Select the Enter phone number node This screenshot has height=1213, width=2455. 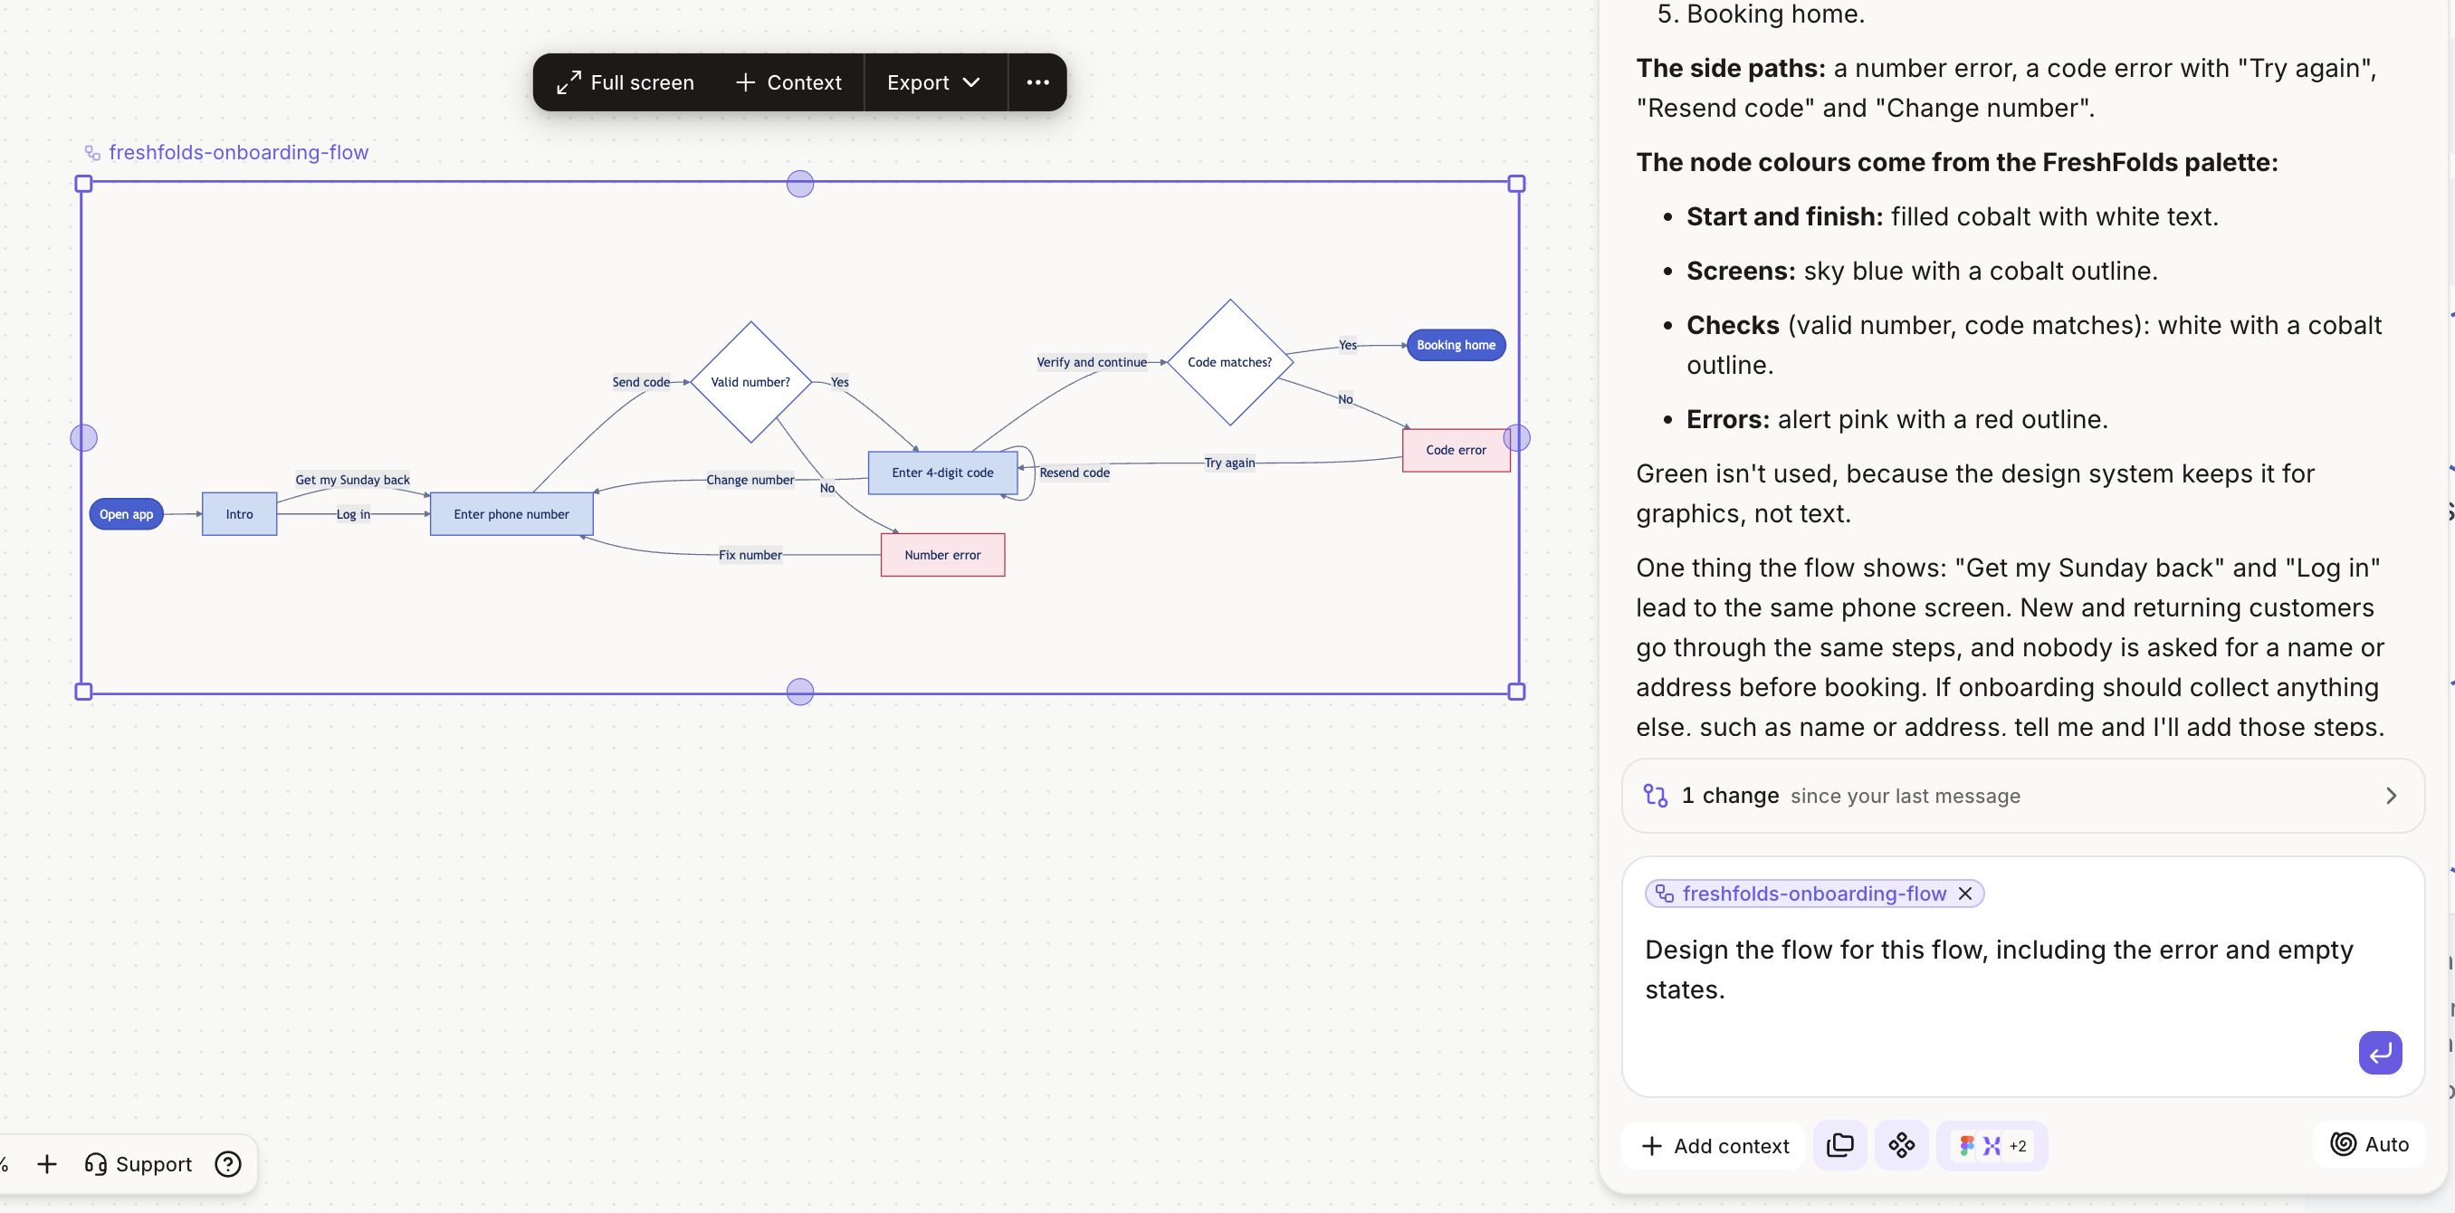(x=511, y=514)
